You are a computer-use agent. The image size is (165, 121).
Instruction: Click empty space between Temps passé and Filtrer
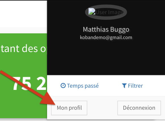tap(110, 86)
